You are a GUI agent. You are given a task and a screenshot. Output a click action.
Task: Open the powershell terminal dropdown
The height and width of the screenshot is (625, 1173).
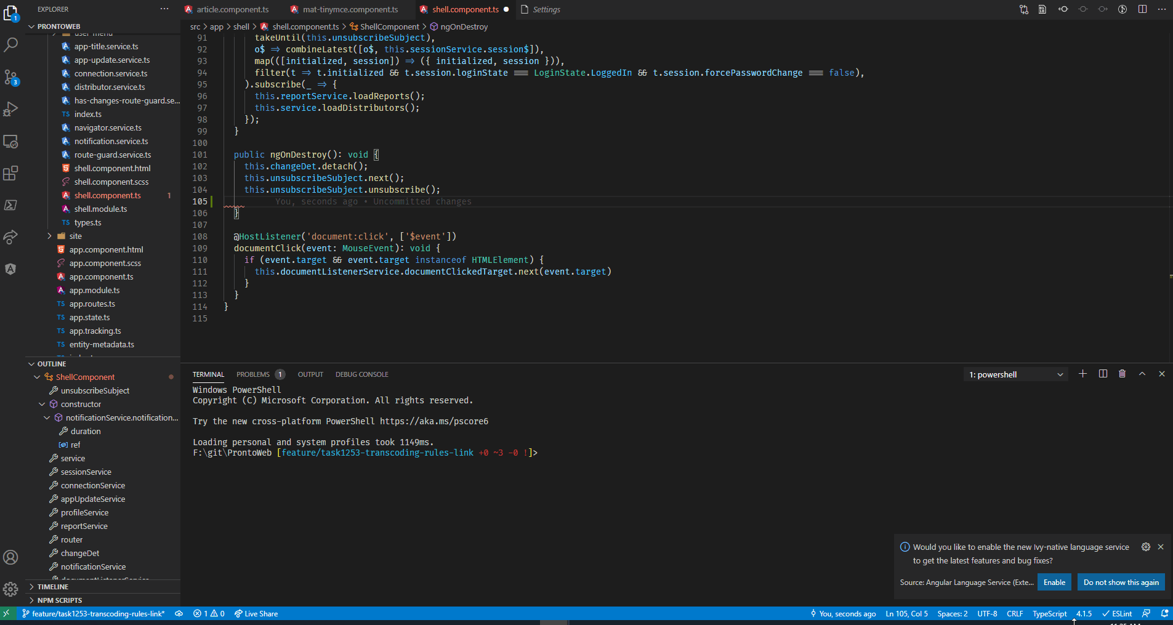[x=1016, y=374]
